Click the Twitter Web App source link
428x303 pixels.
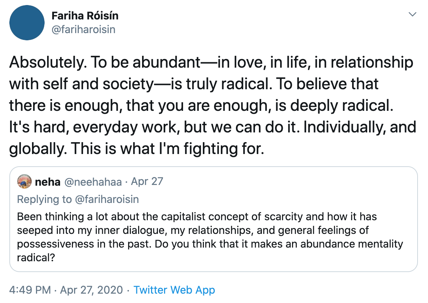tap(174, 290)
